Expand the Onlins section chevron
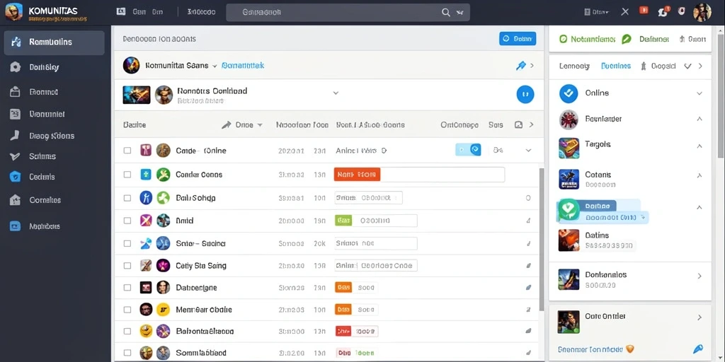The height and width of the screenshot is (362, 725). coord(699,93)
